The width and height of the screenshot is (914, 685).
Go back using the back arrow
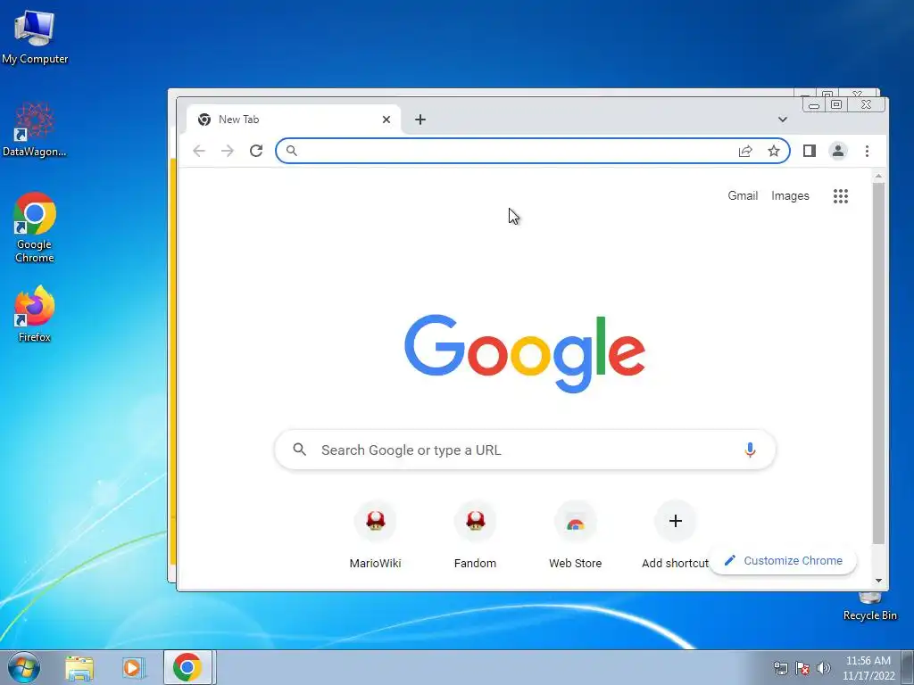click(199, 151)
